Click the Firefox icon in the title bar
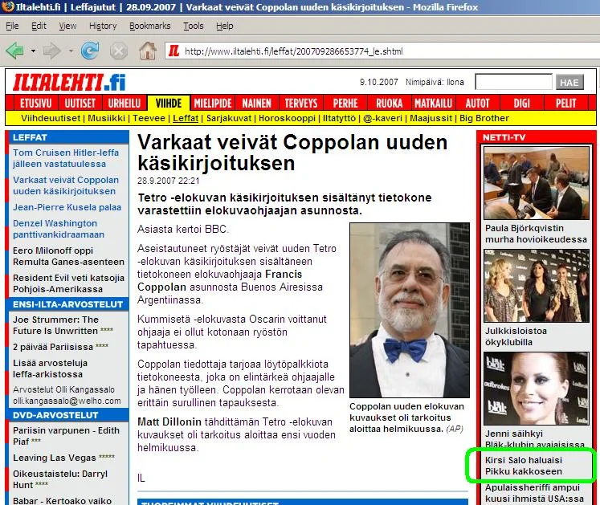Screen dimensions: 600x505 [9, 7]
